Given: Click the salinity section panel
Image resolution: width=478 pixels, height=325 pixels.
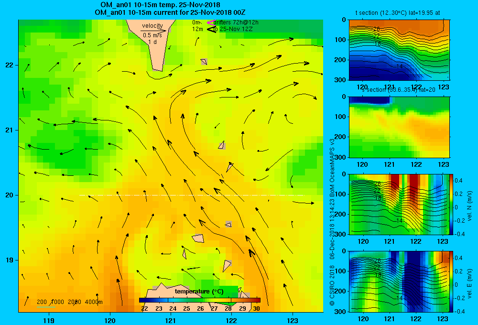Looking at the screenshot, I should 399,127.
